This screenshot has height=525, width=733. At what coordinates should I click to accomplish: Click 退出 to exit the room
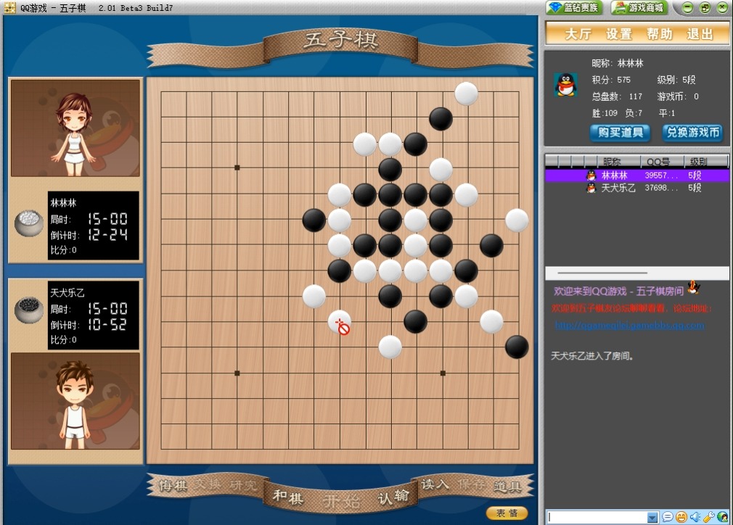pos(700,34)
